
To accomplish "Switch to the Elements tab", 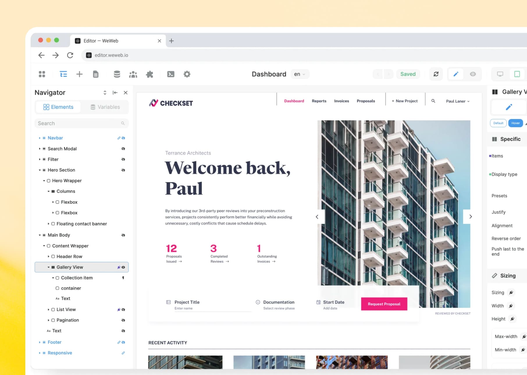I will pyautogui.click(x=58, y=107).
